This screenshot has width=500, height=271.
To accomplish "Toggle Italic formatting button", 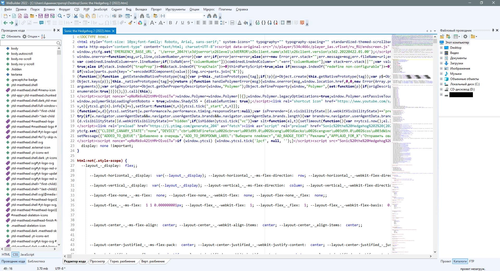I will pos(176,23).
